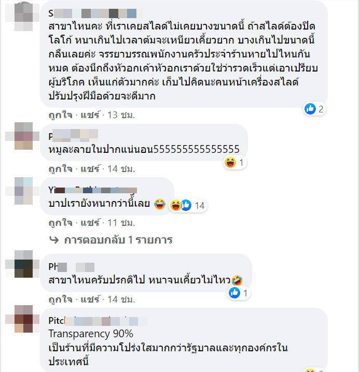Click 'ถูกใจ' under the 555 comment
The height and width of the screenshot is (372, 359).
click(60, 169)
